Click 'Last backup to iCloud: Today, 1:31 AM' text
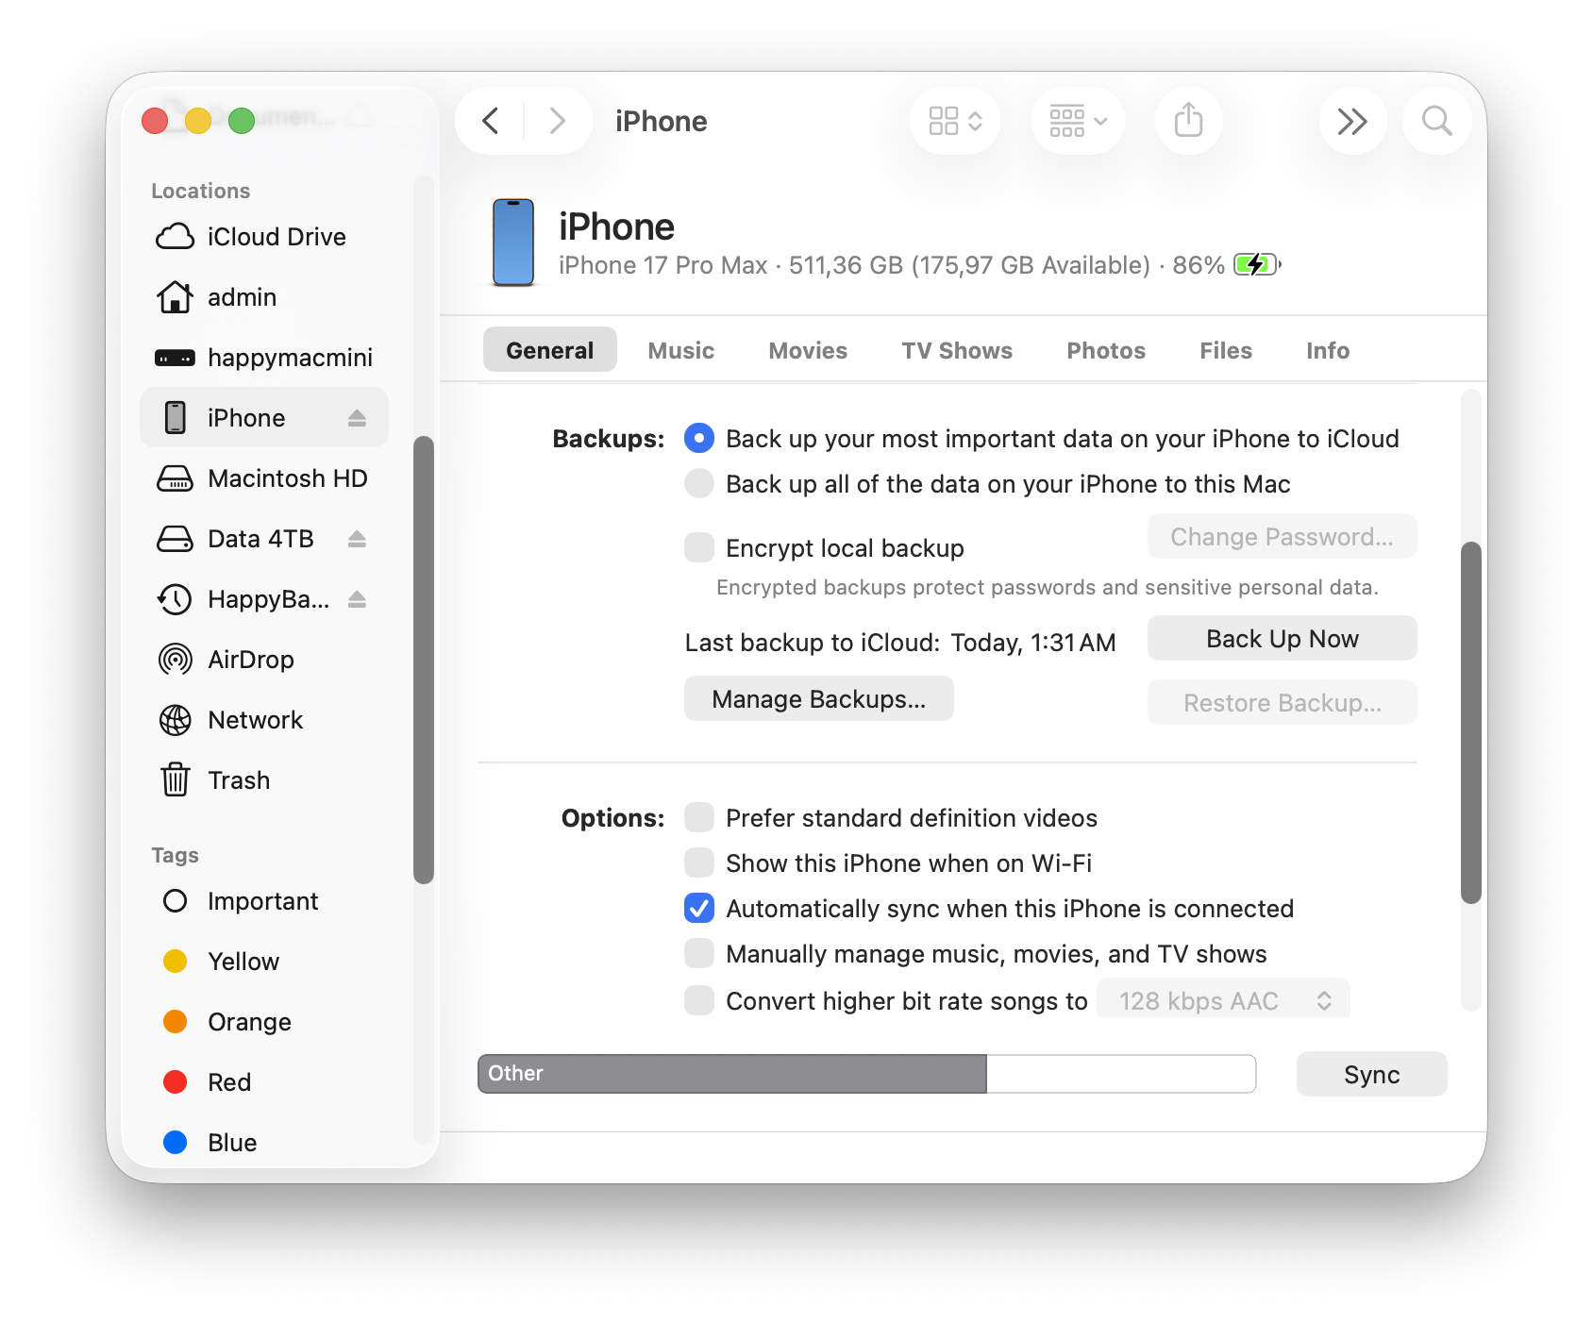Viewport: 1593px width, 1323px height. 900,643
